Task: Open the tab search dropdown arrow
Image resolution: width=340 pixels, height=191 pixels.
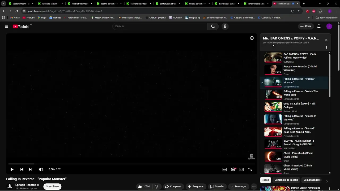Action: click(x=3, y=4)
